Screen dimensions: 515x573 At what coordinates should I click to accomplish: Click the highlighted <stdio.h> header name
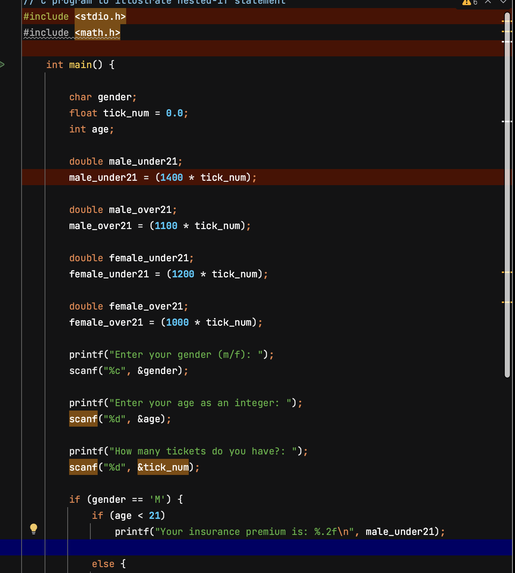coord(100,16)
